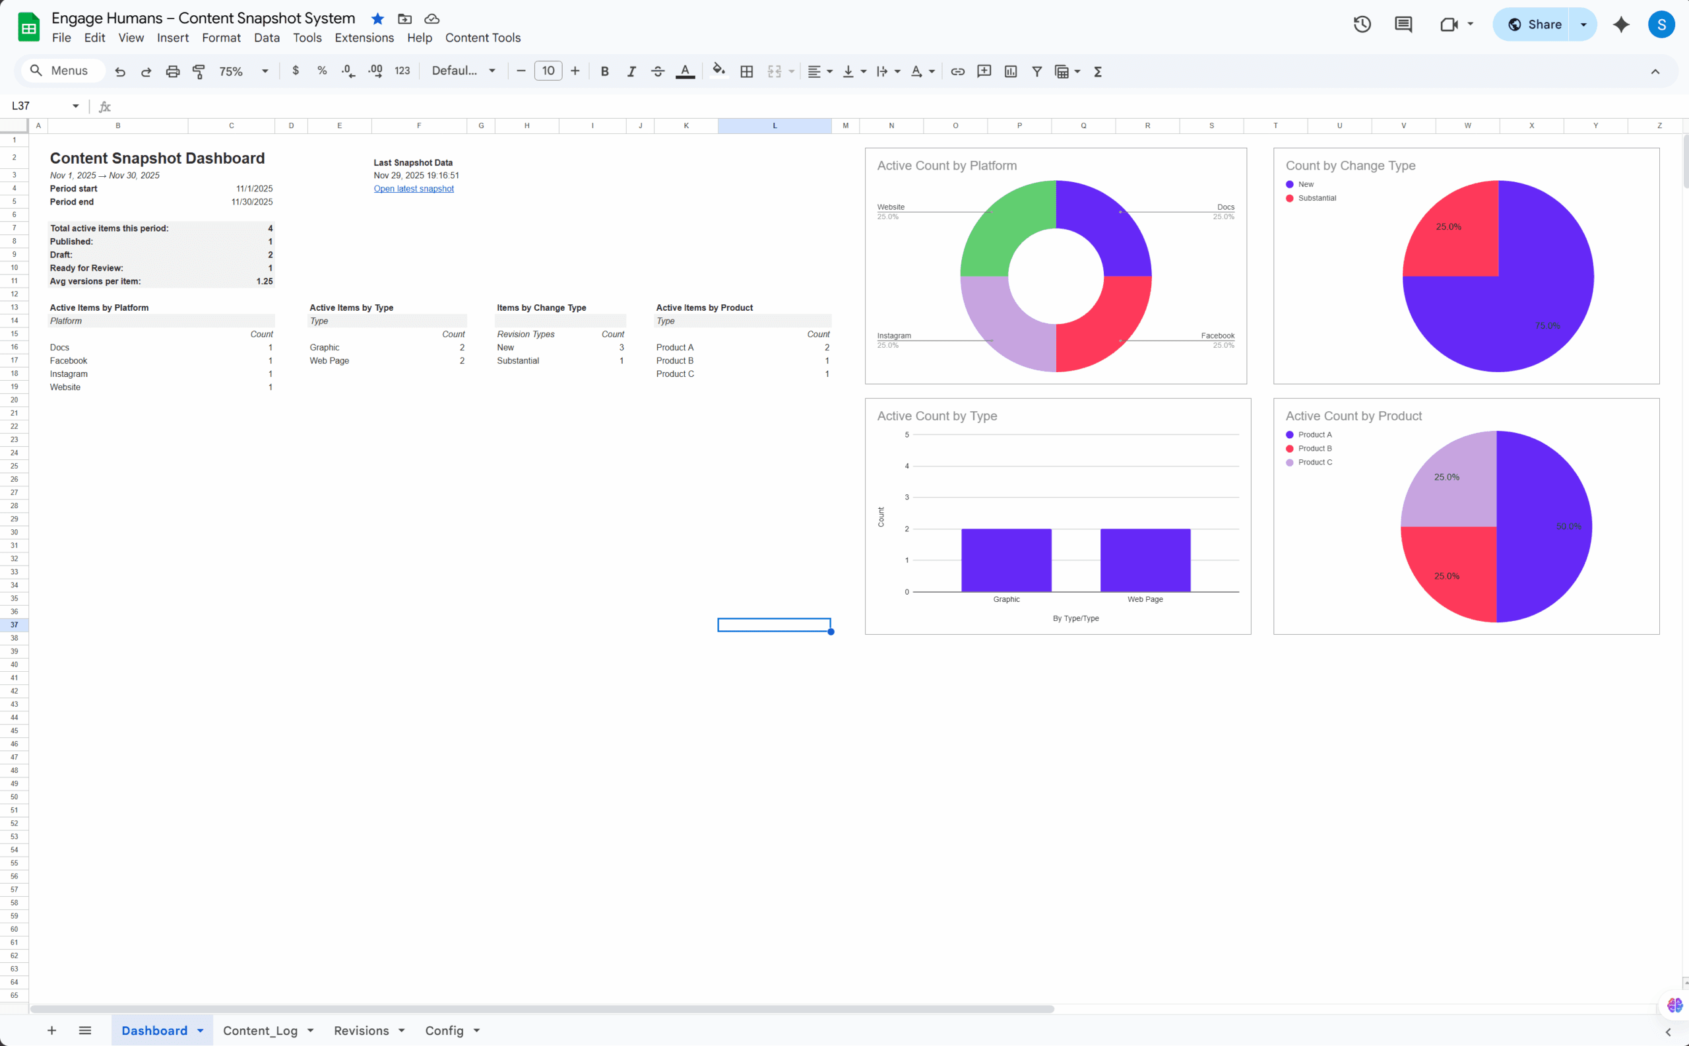This screenshot has width=1689, height=1046.
Task: Switch to the Revisions sheet tab
Action: click(x=361, y=1031)
